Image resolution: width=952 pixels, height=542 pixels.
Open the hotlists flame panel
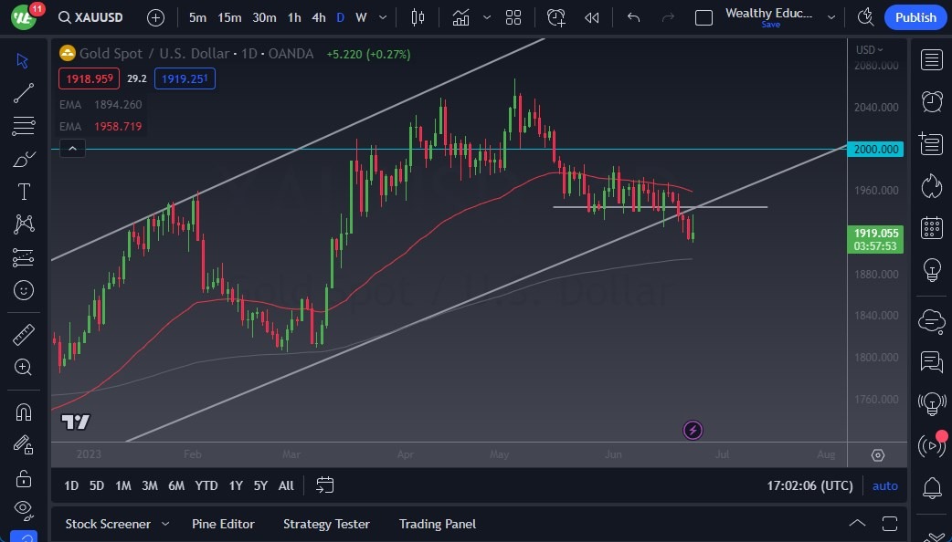(x=931, y=185)
